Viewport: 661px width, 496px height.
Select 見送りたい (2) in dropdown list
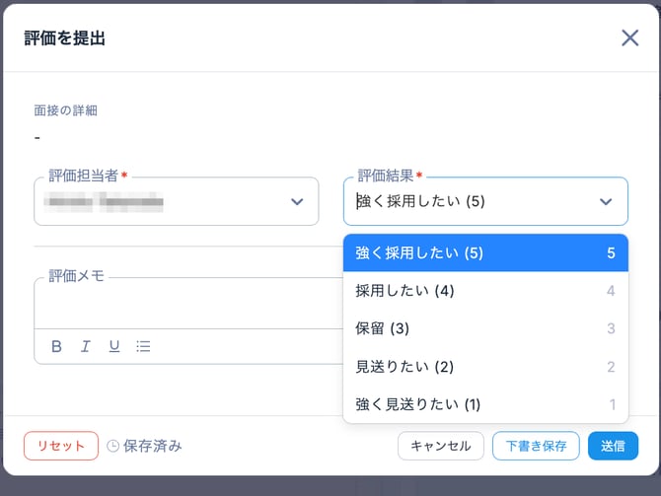[x=485, y=367]
